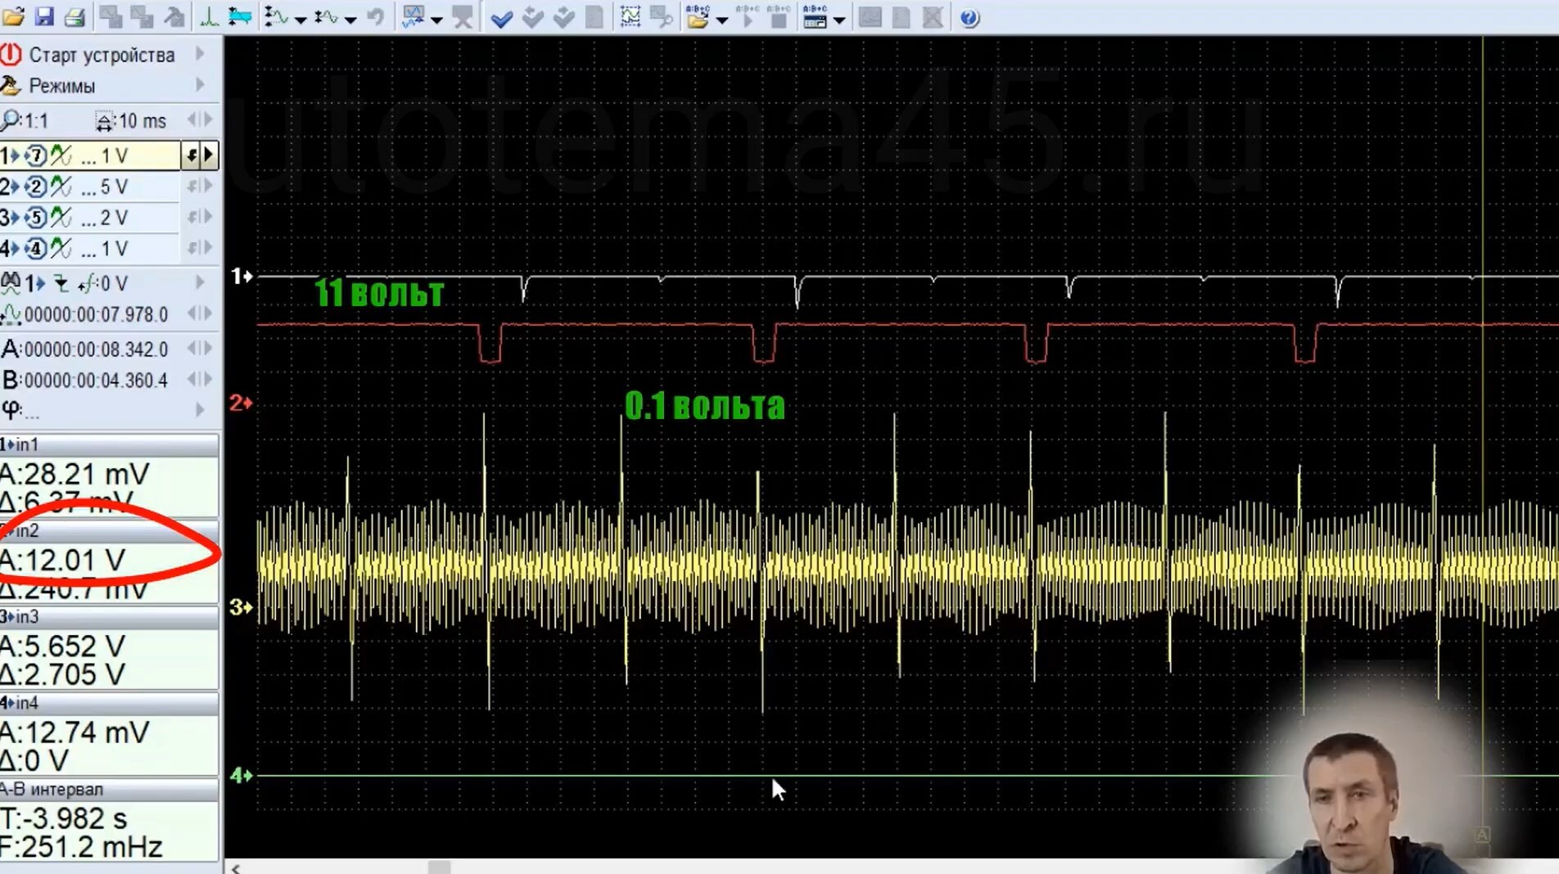Expand the Старт устройства submenu arrow
This screenshot has height=874, width=1559.
pyautogui.click(x=200, y=54)
